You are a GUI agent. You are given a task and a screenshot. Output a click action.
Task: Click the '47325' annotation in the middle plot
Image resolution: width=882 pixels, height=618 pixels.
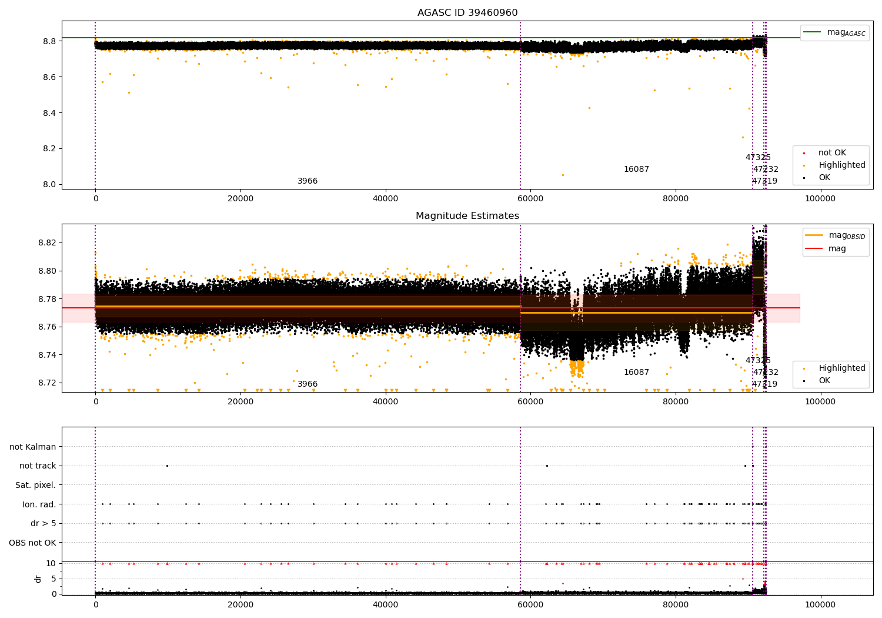click(758, 361)
